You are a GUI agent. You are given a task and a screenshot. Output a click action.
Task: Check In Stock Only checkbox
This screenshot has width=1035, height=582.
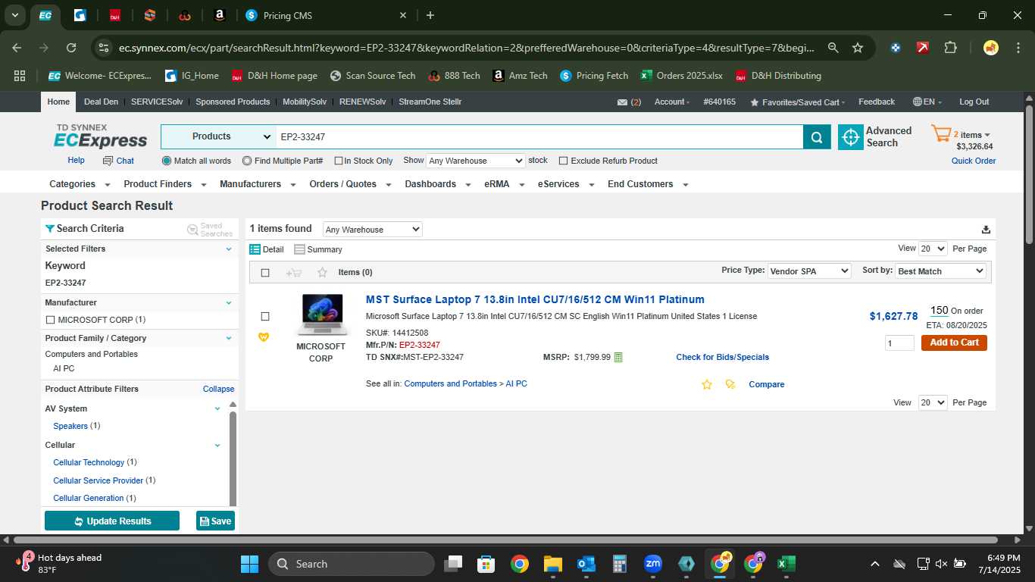338,161
